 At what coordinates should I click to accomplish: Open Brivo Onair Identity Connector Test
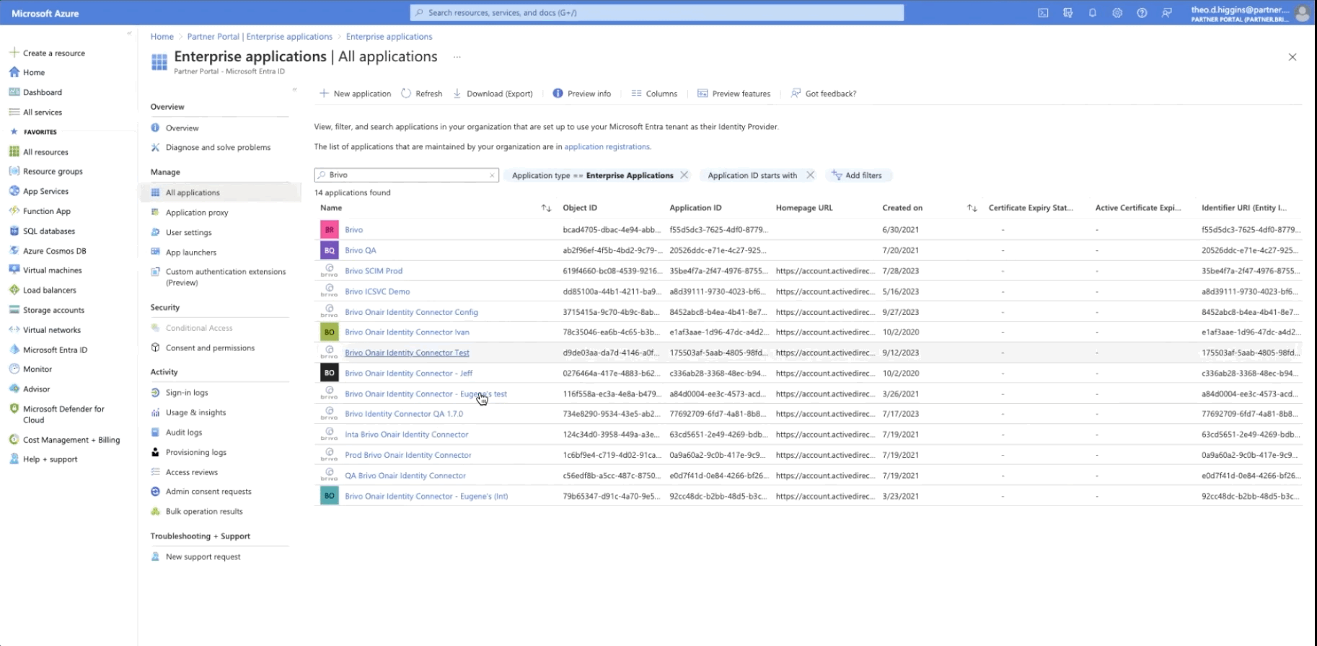tap(407, 353)
